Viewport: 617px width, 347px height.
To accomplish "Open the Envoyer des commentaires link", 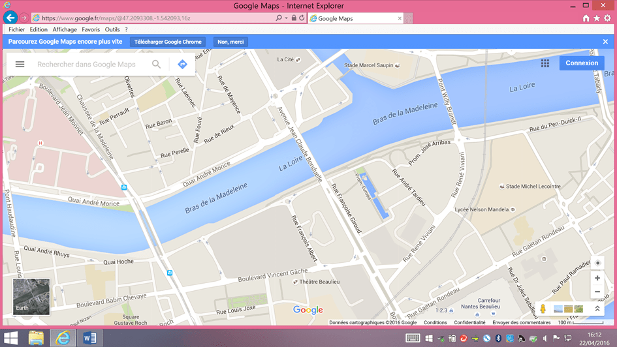I will [x=521, y=322].
